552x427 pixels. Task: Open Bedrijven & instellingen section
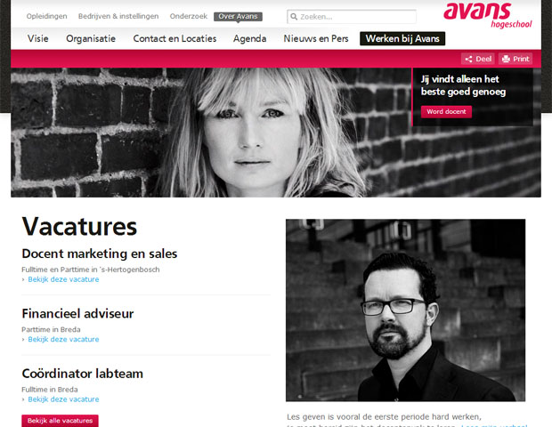point(118,16)
